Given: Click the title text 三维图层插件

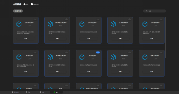Looking at the screenshot, I should click(29, 22).
